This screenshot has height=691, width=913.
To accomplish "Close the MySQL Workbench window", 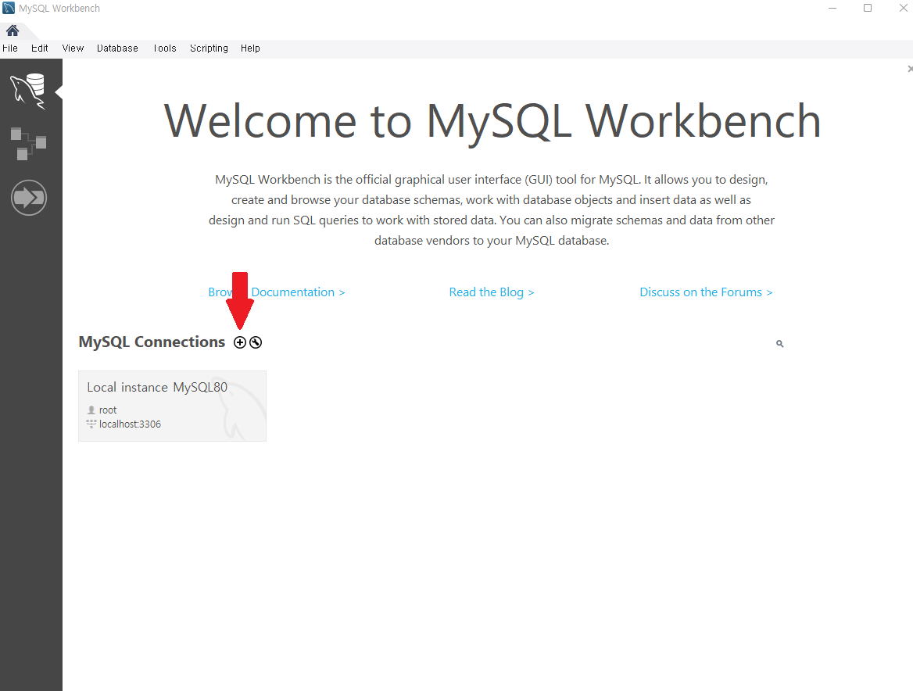I will [903, 8].
